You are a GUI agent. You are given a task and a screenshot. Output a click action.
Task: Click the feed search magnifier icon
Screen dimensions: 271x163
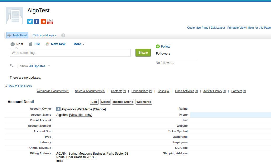click(x=12, y=65)
